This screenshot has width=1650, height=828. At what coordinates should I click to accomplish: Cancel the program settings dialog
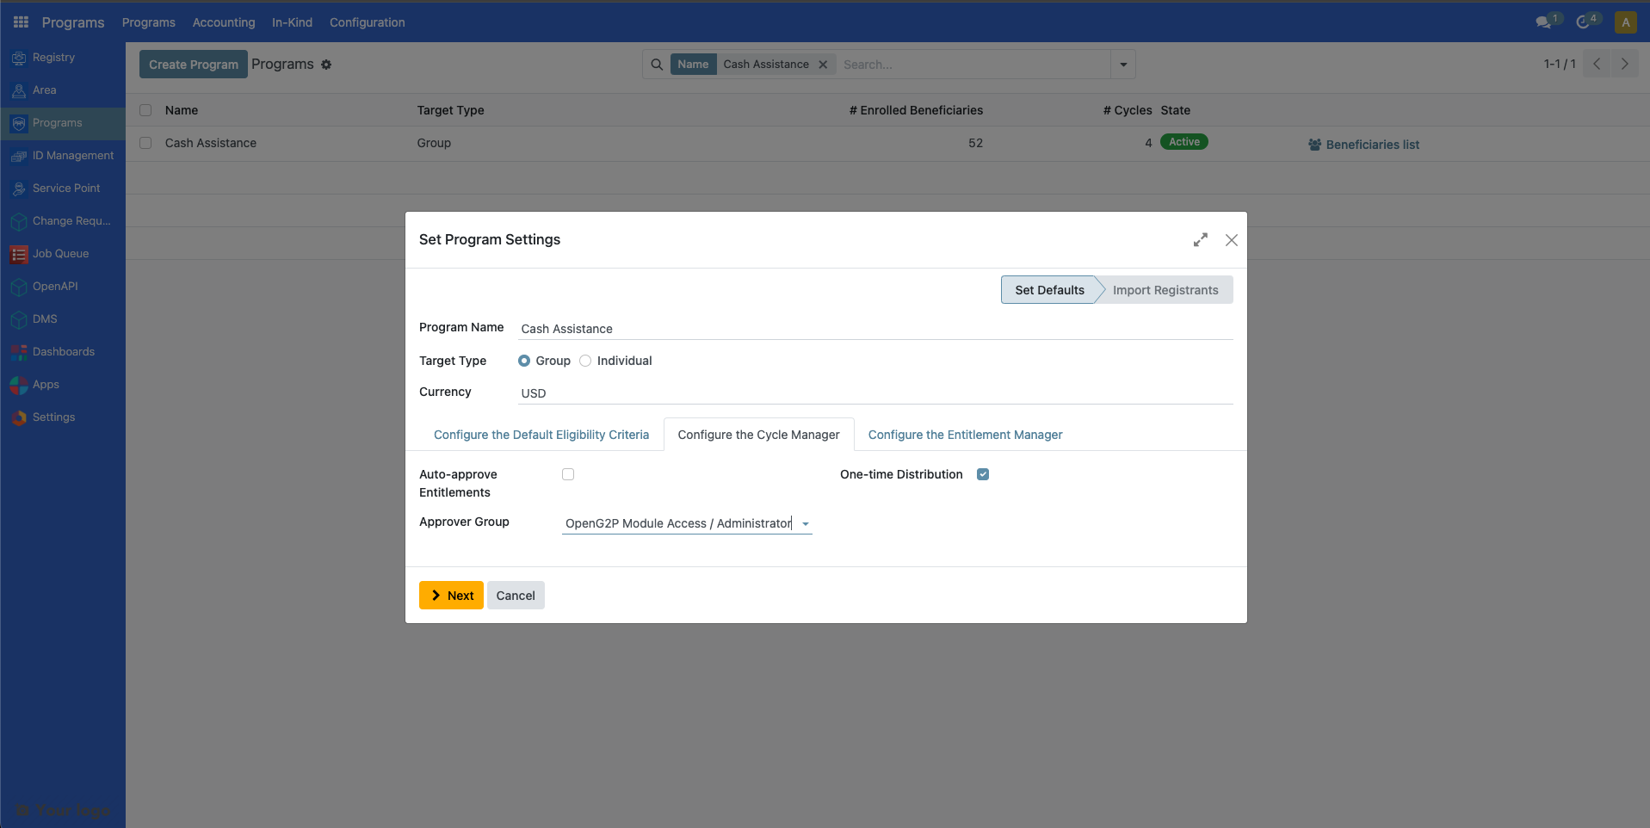pyautogui.click(x=515, y=596)
